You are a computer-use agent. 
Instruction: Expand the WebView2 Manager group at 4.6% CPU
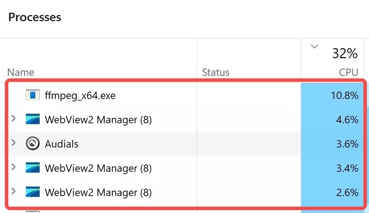click(13, 118)
